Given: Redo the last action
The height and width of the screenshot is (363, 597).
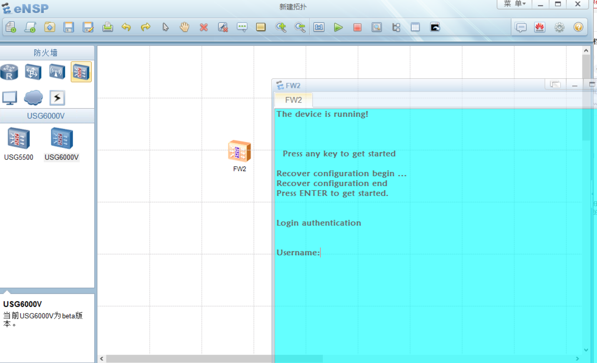Looking at the screenshot, I should click(x=145, y=27).
